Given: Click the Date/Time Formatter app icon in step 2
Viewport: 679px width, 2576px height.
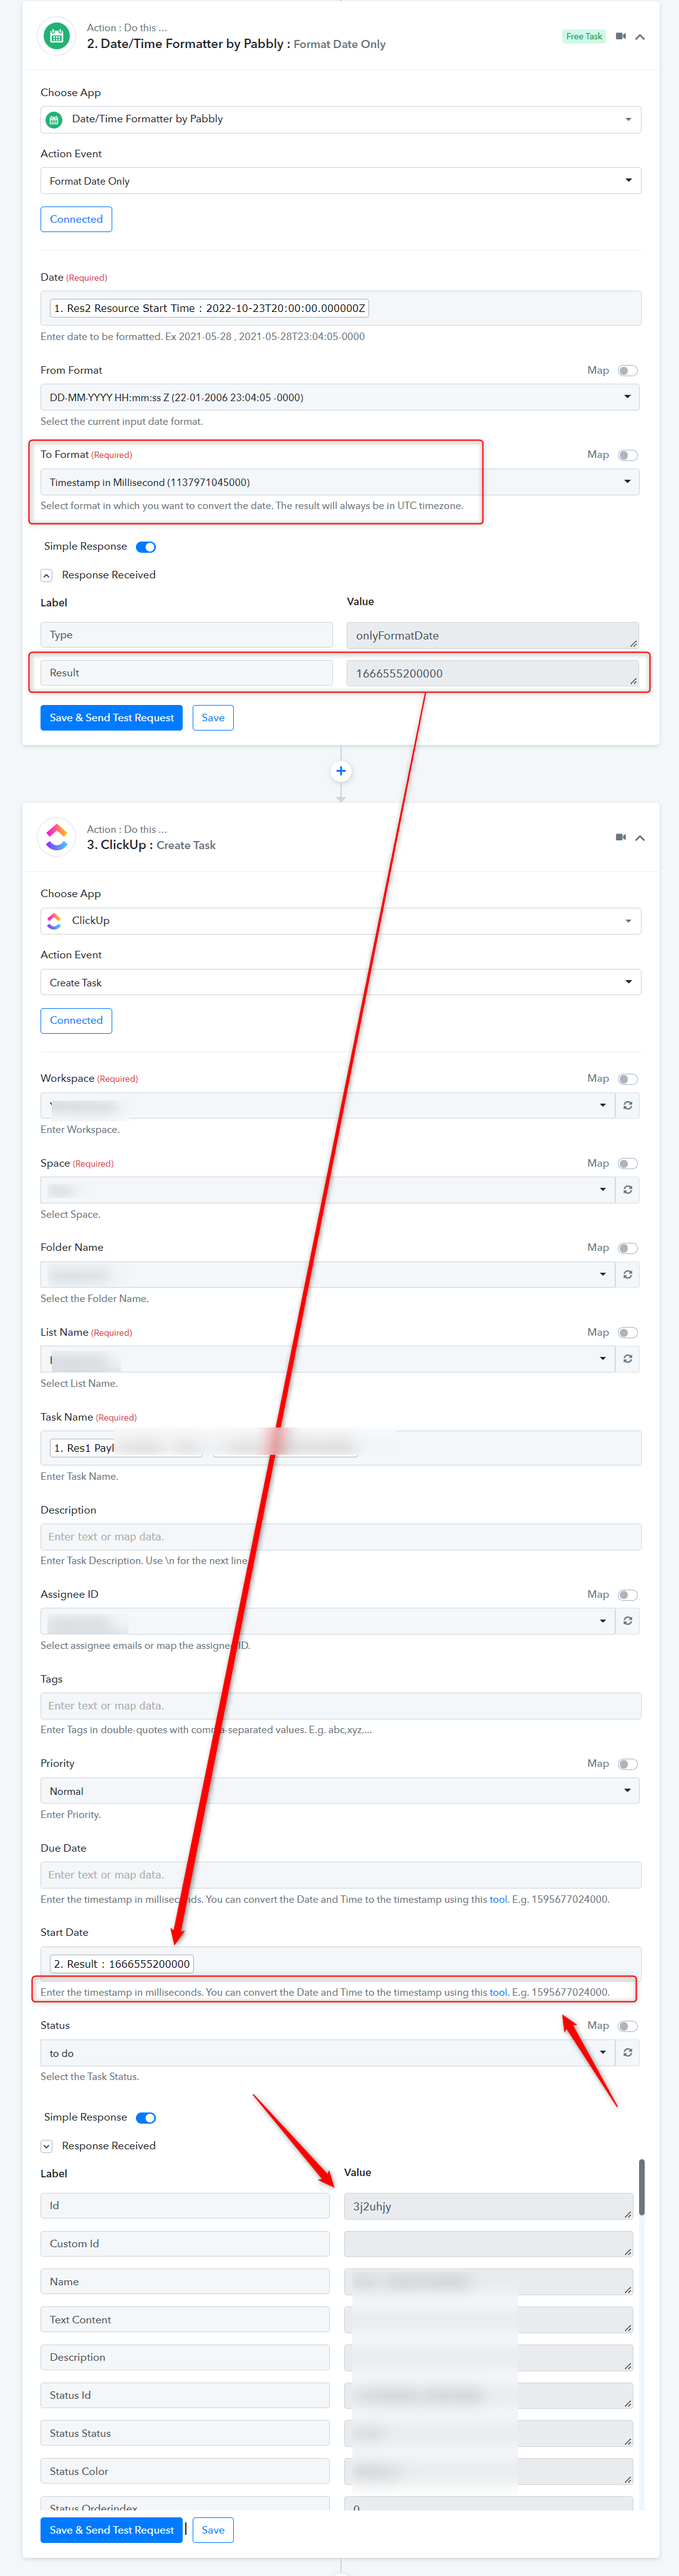Looking at the screenshot, I should point(57,37).
